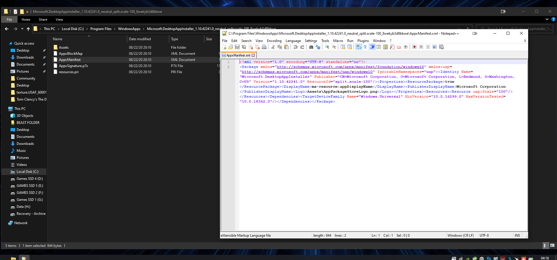Go back with Explorer's back arrow
Viewport: 557px width, 260px height.
pyautogui.click(x=7, y=29)
